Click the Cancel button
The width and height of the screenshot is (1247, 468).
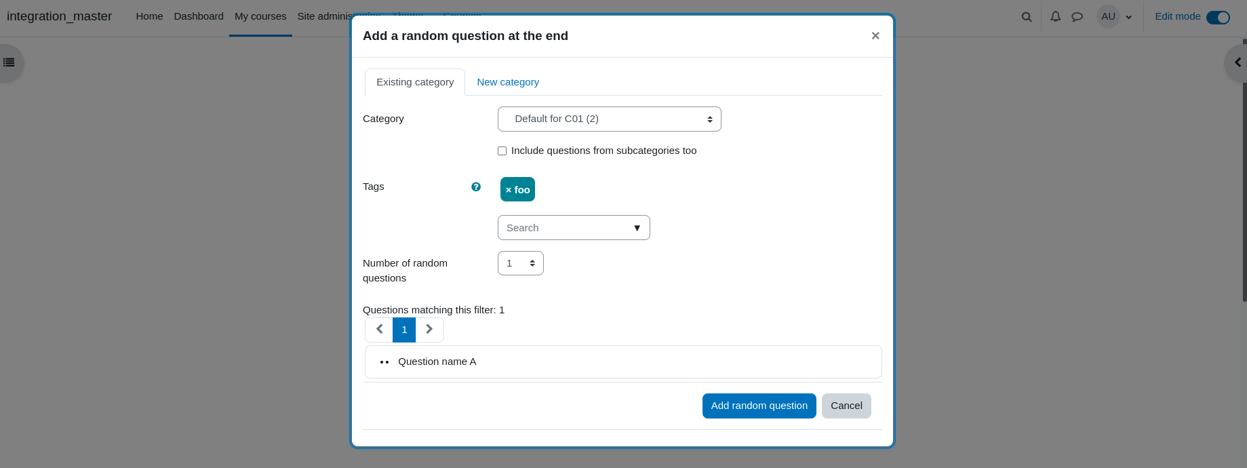(x=846, y=406)
